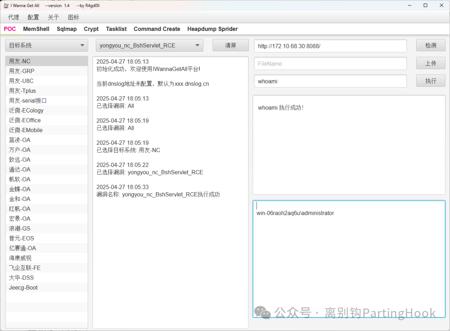Select 普元-EOS in the system list

click(x=47, y=238)
